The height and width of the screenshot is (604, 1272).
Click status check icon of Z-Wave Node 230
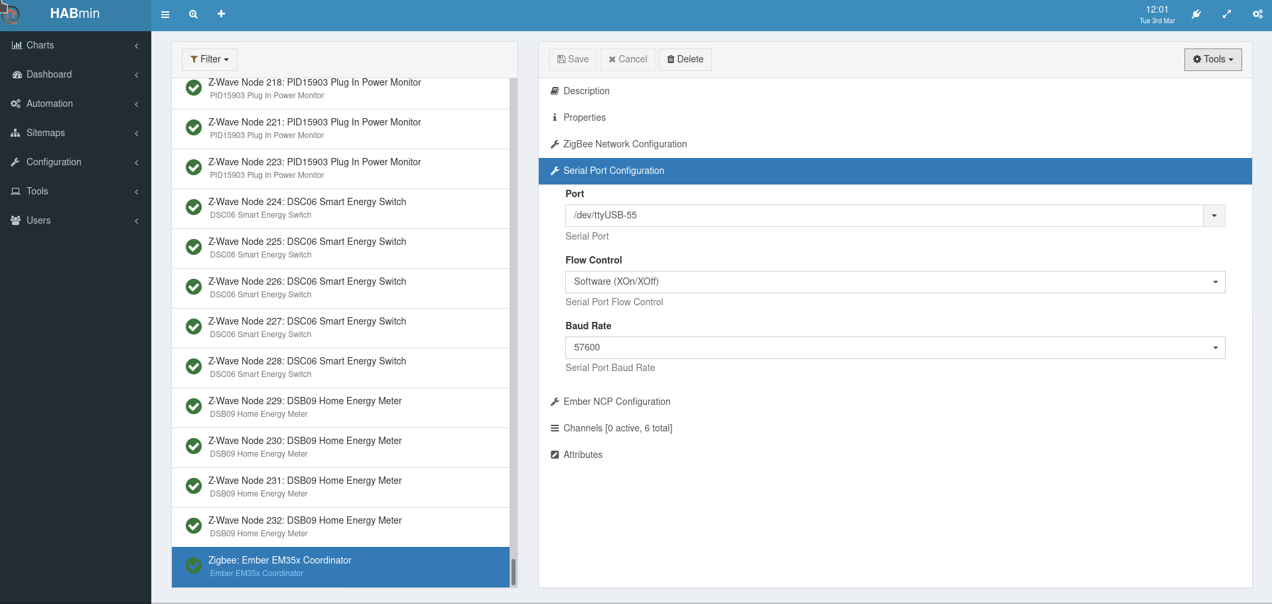(x=194, y=446)
